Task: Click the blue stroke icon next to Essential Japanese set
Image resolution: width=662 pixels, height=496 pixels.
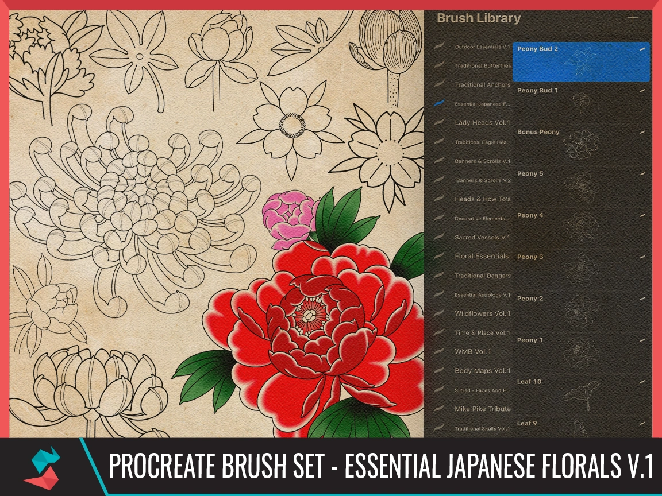Action: click(x=440, y=103)
